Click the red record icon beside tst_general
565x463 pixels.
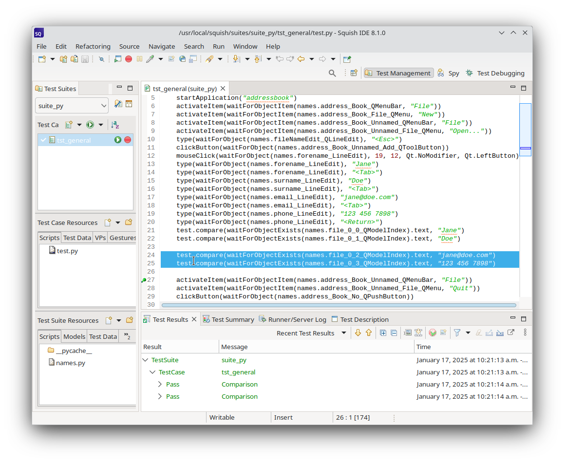pyautogui.click(x=128, y=140)
